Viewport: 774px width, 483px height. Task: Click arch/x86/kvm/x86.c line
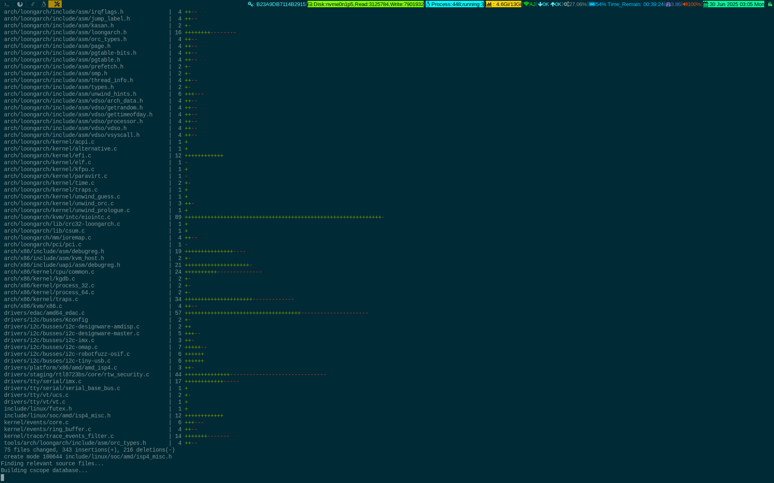pyautogui.click(x=101, y=306)
